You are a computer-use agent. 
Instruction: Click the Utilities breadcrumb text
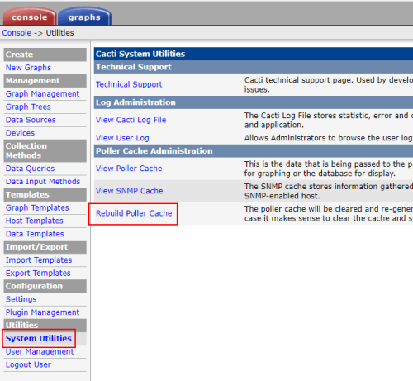pos(59,33)
